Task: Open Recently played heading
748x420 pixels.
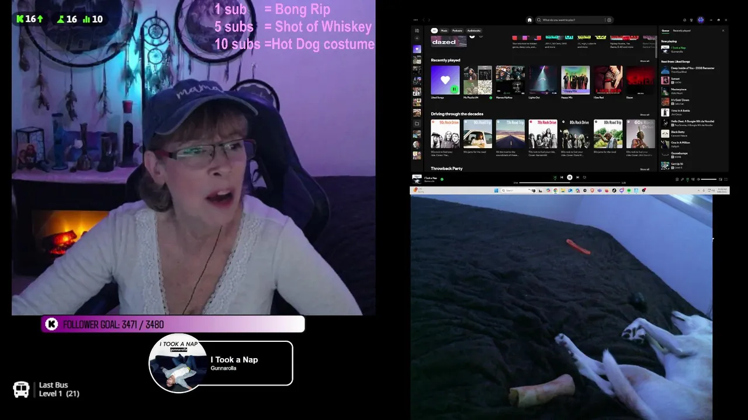Action: tap(445, 60)
